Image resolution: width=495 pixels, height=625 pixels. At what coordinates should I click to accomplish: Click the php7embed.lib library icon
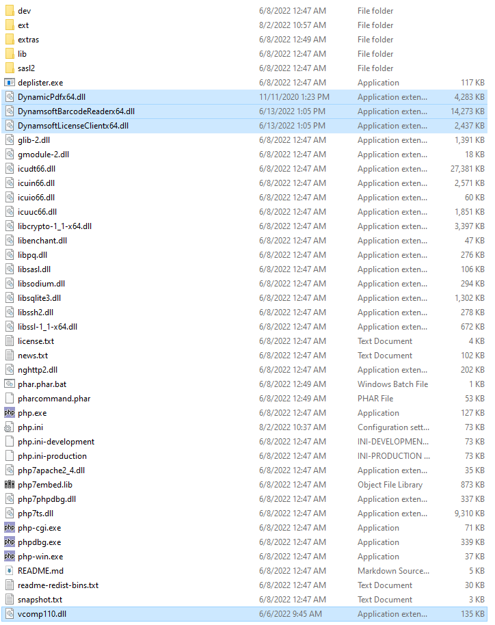click(x=10, y=485)
